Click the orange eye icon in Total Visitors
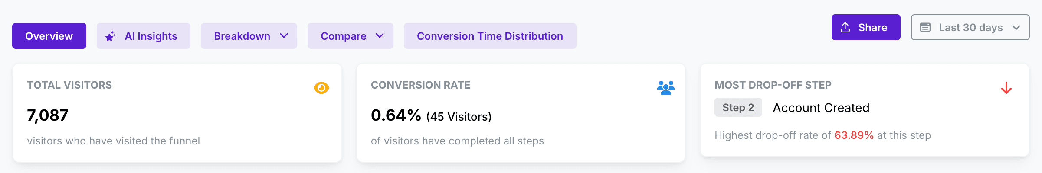The width and height of the screenshot is (1042, 173). [x=321, y=88]
